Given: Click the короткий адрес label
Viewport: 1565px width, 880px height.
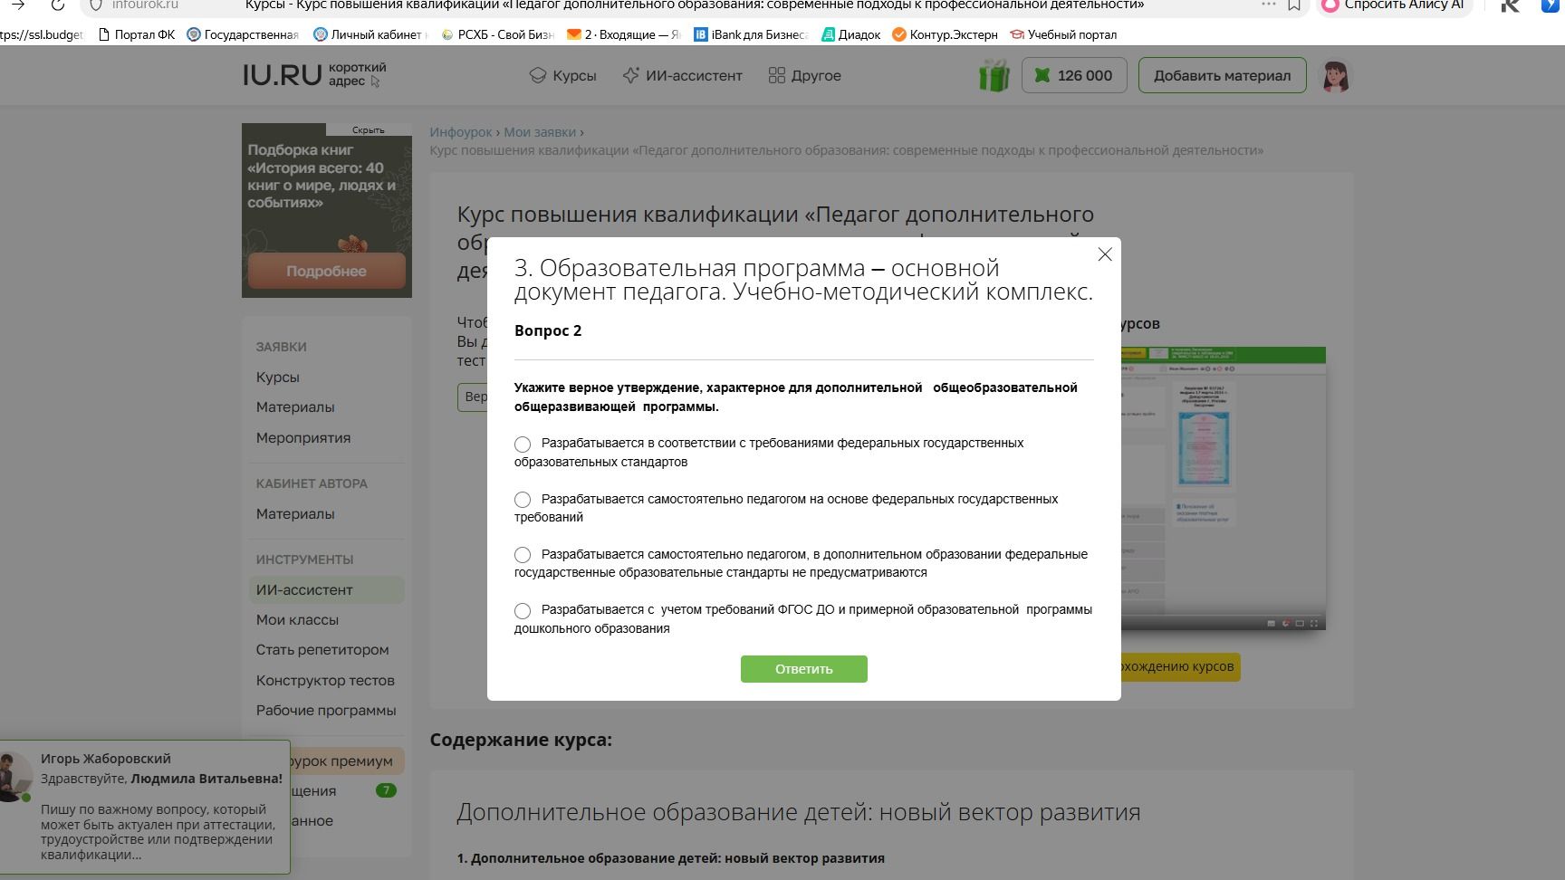Looking at the screenshot, I should 357,74.
